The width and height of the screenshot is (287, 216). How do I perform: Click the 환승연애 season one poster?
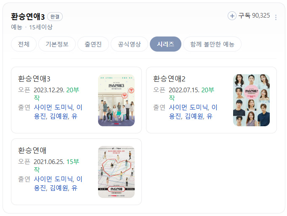[117, 172]
